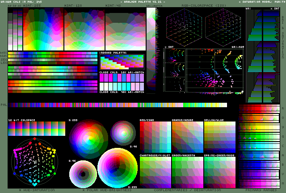Select the Green/Magenta gradient chart

point(187,172)
